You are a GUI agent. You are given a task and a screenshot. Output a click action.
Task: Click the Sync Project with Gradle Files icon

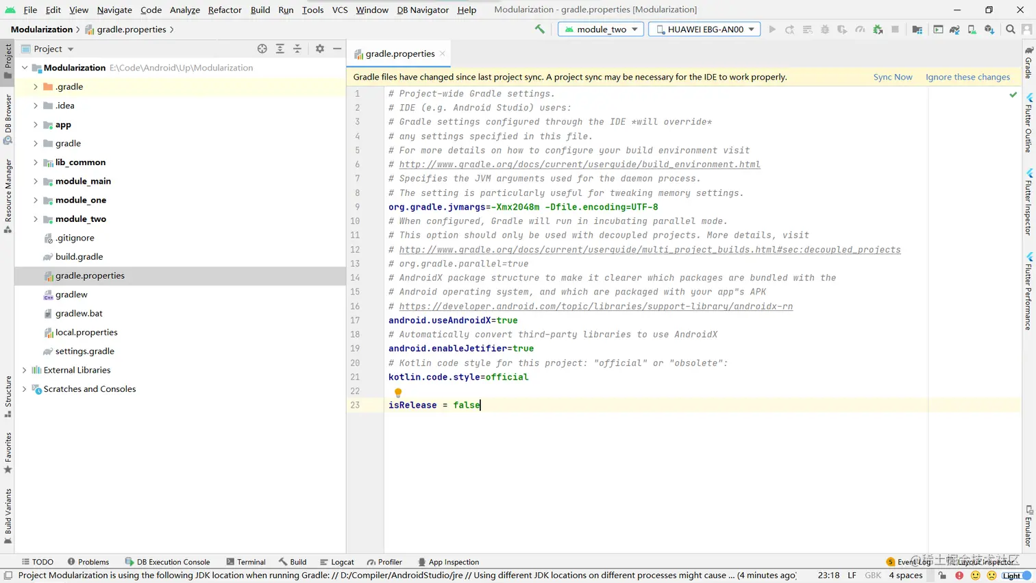[954, 29]
